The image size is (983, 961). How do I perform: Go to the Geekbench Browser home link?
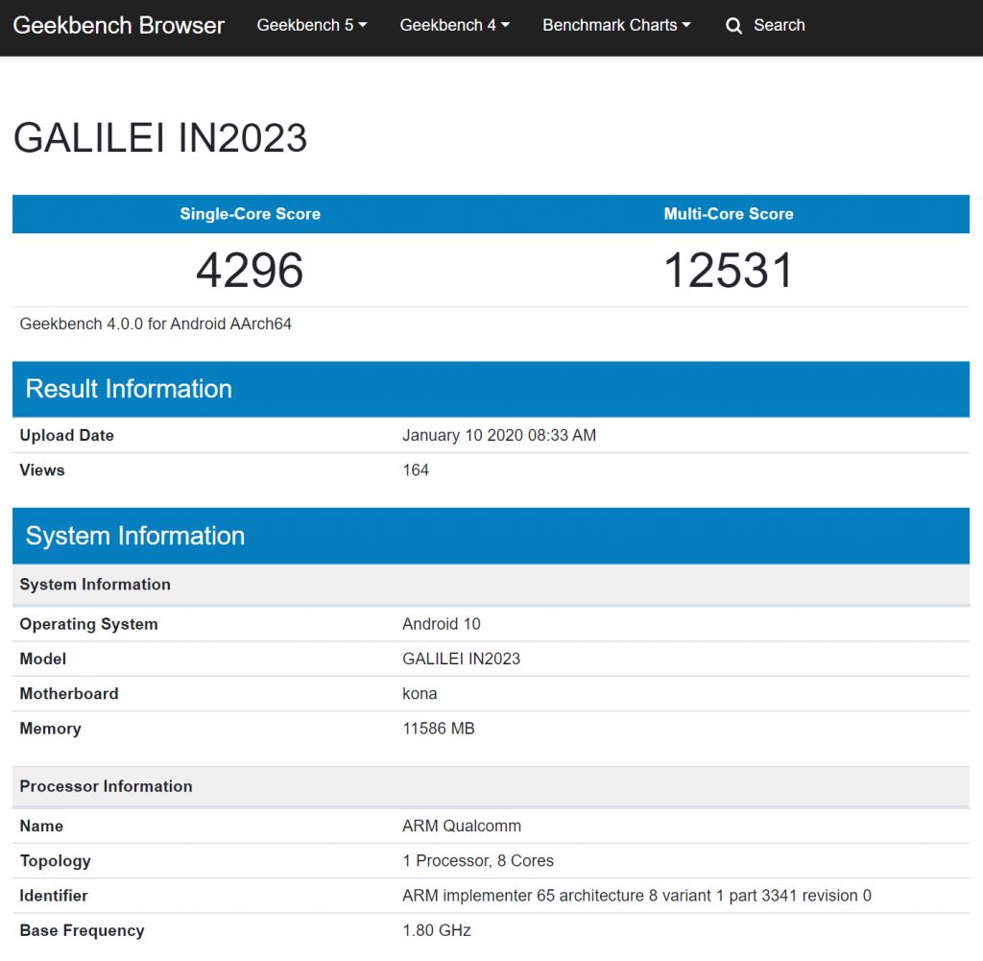(119, 26)
